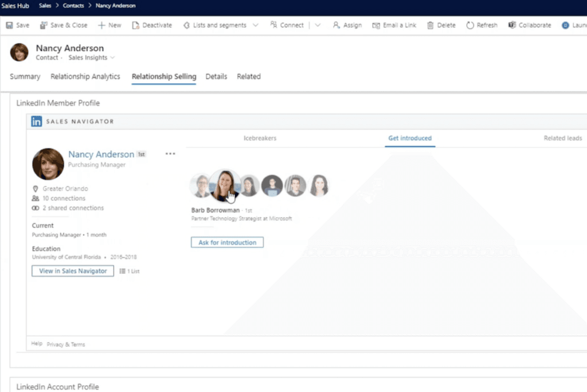Select the Relationship Selling tab

[x=164, y=76]
